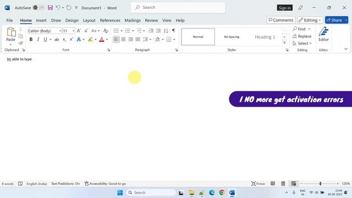Expand the Select dropdown in Editing group
The image size is (352, 198).
pyautogui.click(x=302, y=43)
